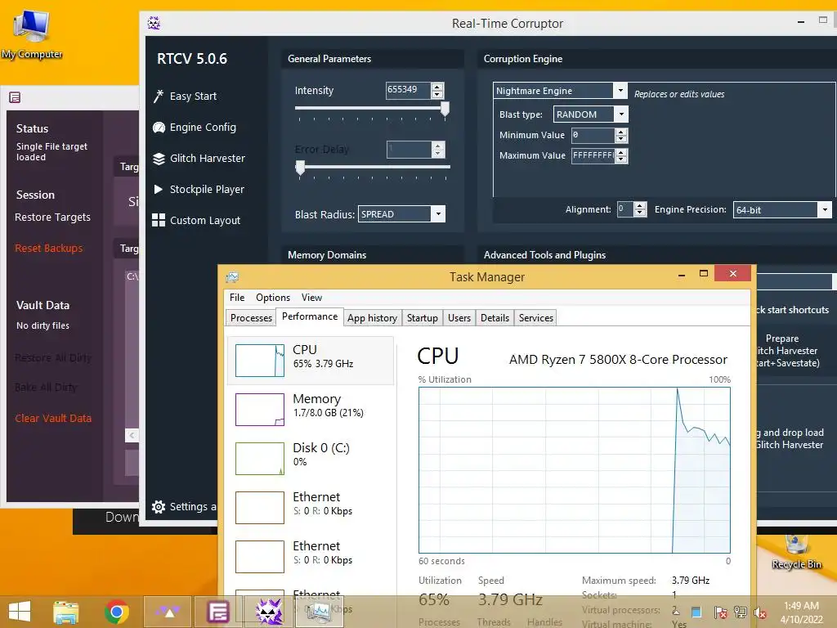Screen dimensions: 837x628
Task: Click the Maximum Value input field
Action: tap(593, 156)
